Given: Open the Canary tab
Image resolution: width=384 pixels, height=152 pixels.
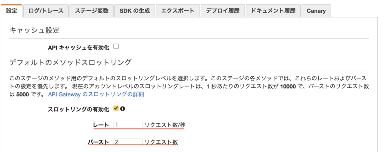Looking at the screenshot, I should click(316, 11).
